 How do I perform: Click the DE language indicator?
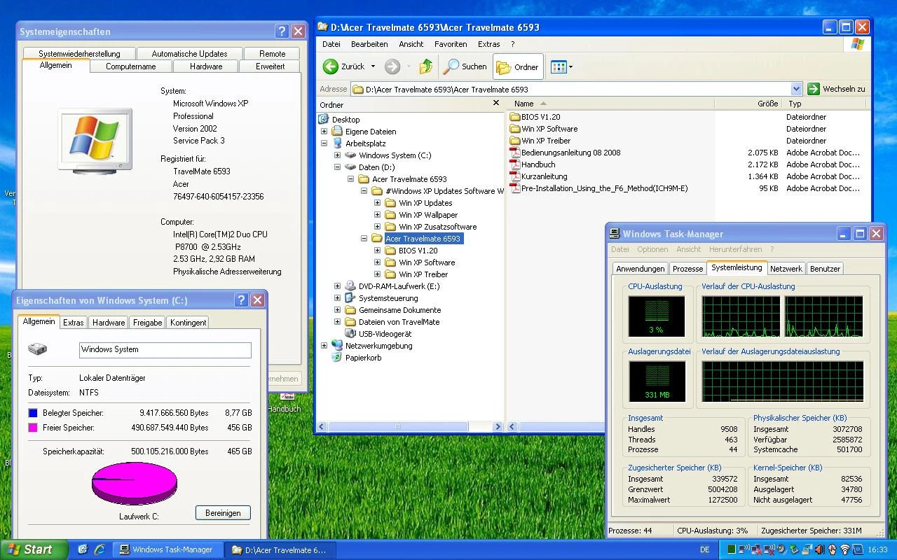click(705, 549)
